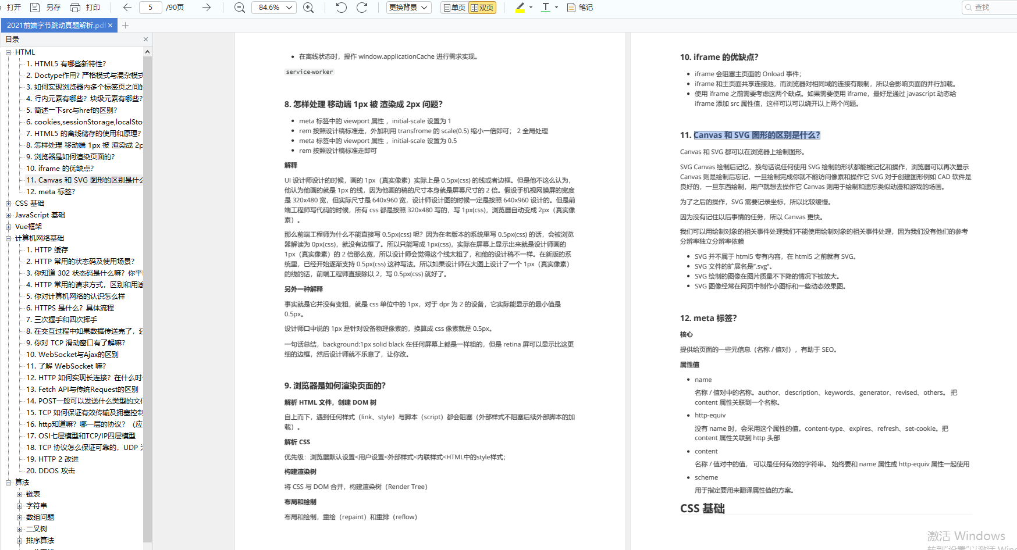Switch to 双页 double page view
1017x550 pixels.
click(482, 8)
